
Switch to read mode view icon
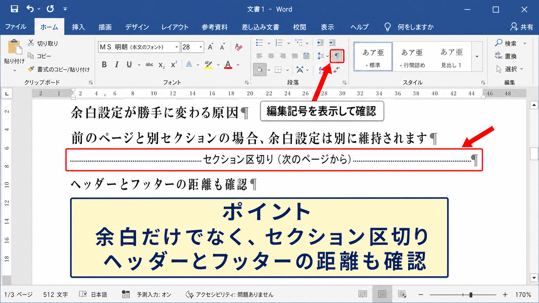363,294
